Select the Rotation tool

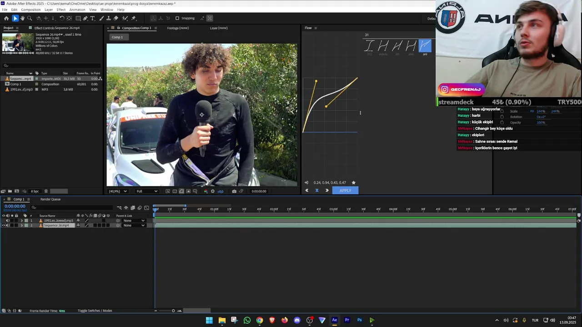[62, 18]
